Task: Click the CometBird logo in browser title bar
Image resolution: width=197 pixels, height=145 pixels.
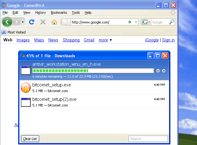Action: point(4,5)
